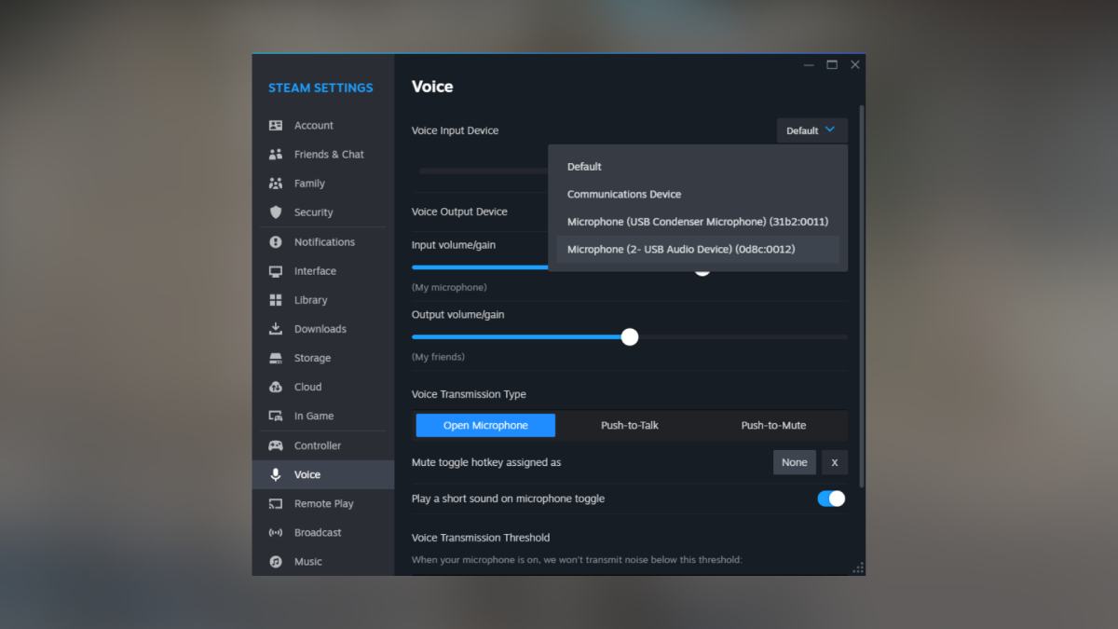Click None mute hotkey button
This screenshot has width=1118, height=629.
click(794, 462)
